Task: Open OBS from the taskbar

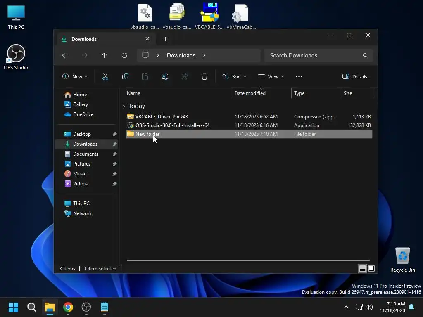Action: point(86,307)
